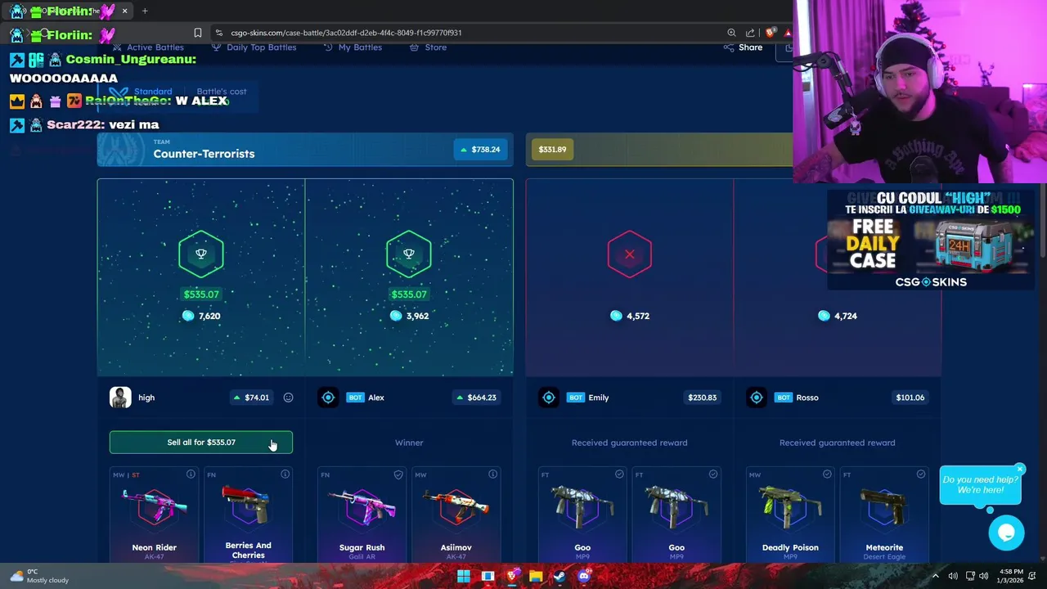Open Discord from the taskbar

[x=583, y=576]
